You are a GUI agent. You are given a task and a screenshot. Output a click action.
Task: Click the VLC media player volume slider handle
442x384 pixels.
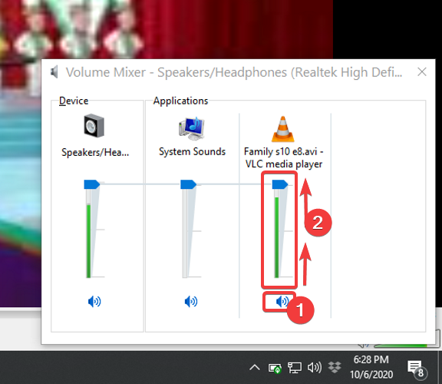280,184
